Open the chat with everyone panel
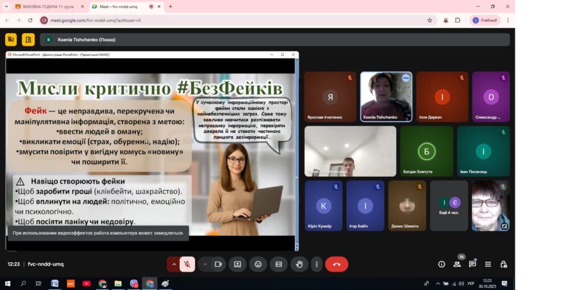583x290 pixels. click(472, 264)
